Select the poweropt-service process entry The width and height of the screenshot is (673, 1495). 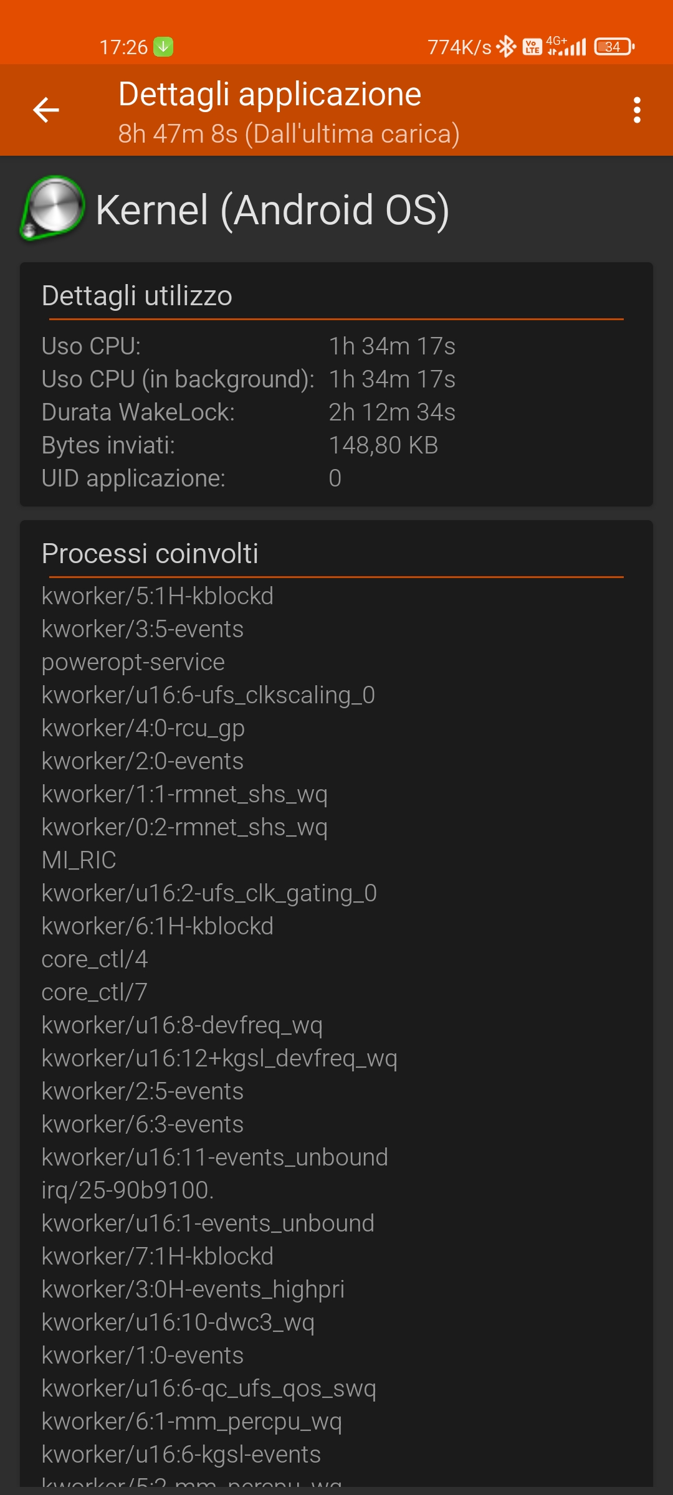click(133, 662)
